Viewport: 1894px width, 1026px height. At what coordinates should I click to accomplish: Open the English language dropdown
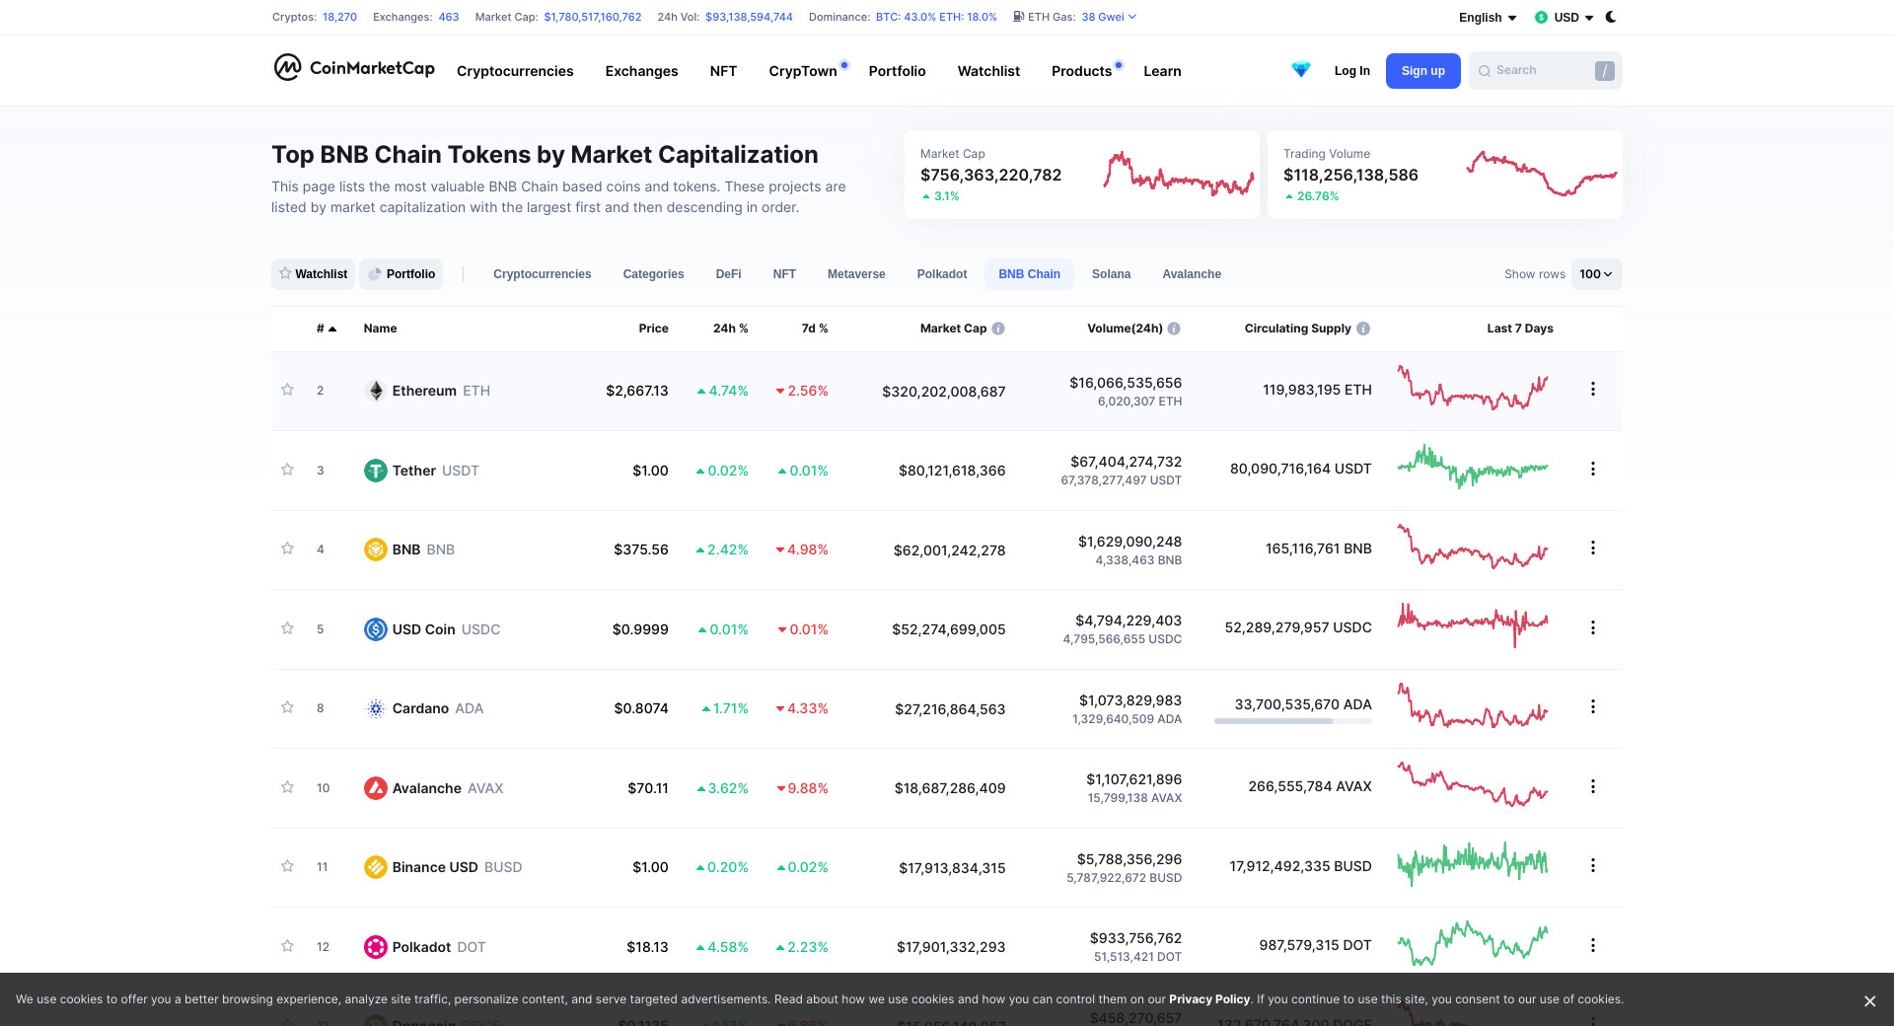click(x=1487, y=18)
